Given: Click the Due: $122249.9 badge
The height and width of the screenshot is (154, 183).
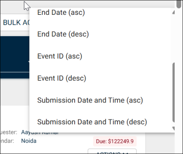Looking at the screenshot, I should (115, 141).
